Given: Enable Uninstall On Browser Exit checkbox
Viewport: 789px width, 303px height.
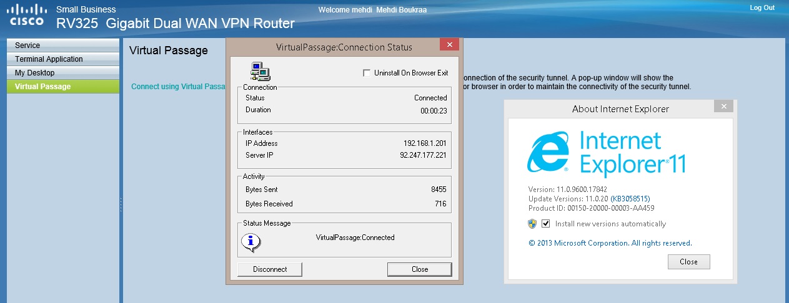Looking at the screenshot, I should [367, 73].
